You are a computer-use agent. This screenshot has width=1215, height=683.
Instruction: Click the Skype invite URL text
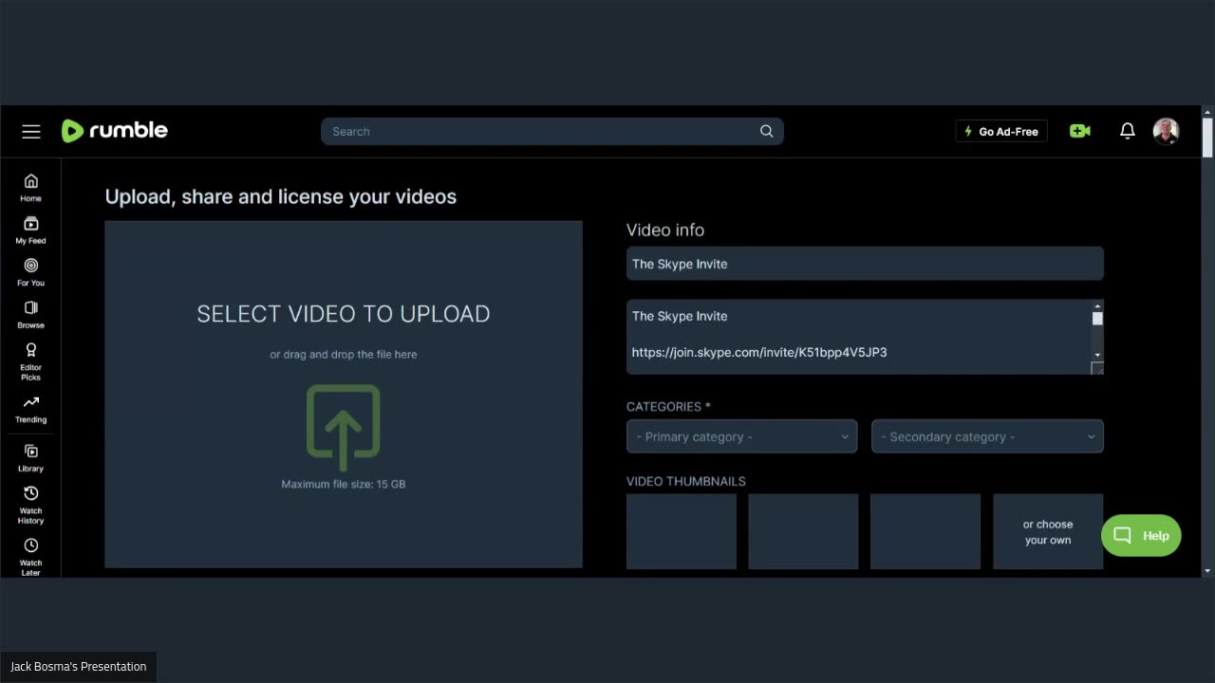(759, 352)
